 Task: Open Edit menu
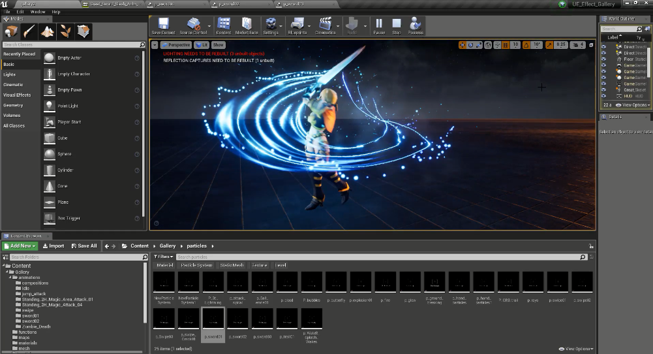pos(20,12)
